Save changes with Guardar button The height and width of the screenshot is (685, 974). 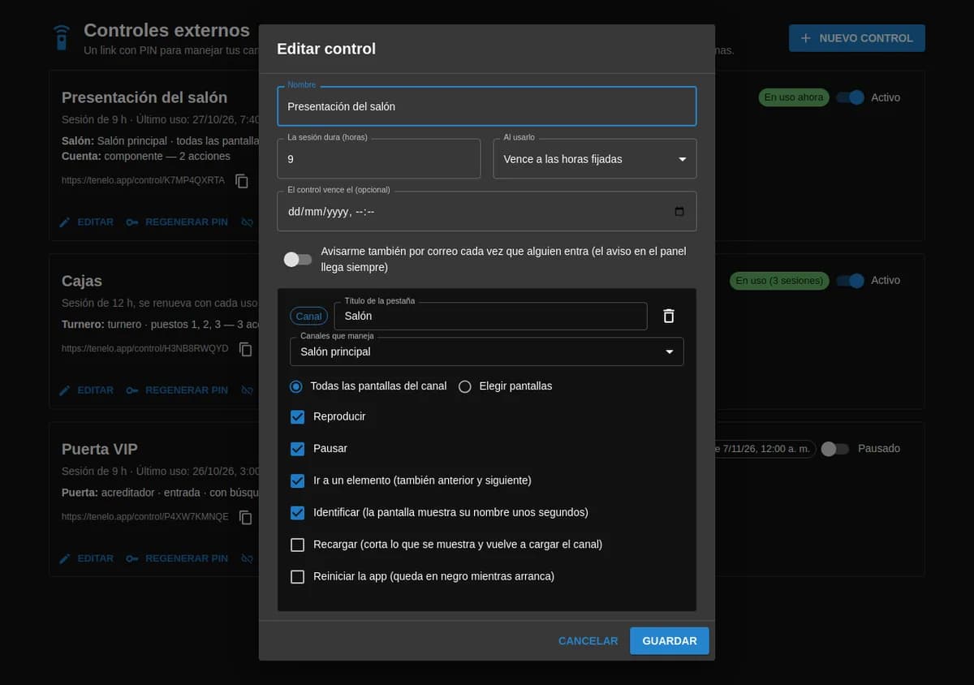tap(670, 641)
